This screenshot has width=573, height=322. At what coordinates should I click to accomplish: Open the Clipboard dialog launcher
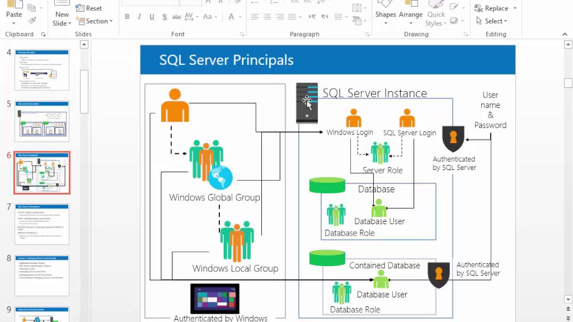[43, 34]
